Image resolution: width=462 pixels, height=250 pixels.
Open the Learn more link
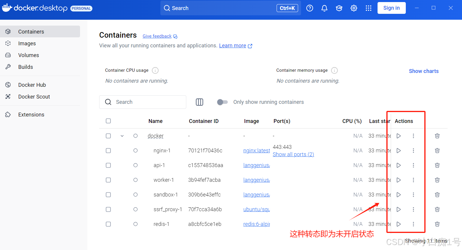[235, 46]
